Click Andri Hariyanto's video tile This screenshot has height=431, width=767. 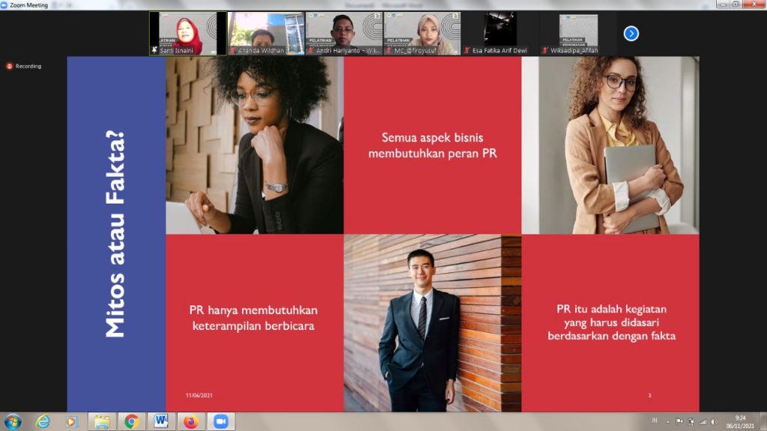coord(344,33)
